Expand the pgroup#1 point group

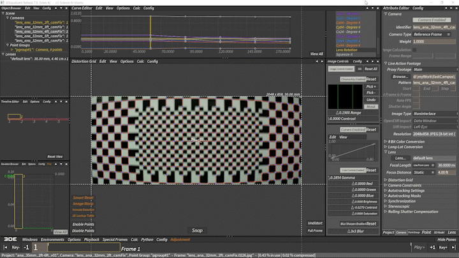point(12,50)
